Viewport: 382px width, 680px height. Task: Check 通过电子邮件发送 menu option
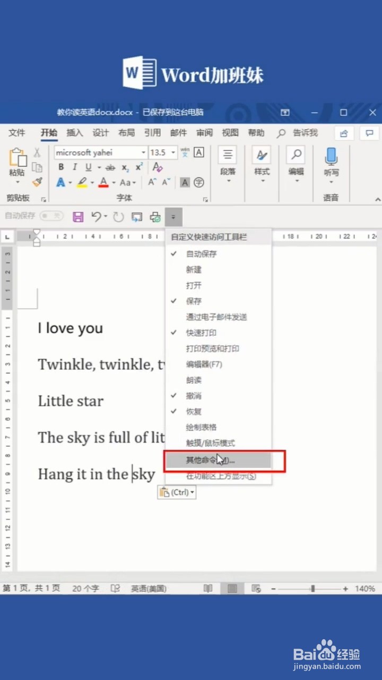219,317
